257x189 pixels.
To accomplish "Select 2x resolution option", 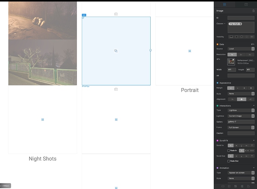I will tap(241, 54).
